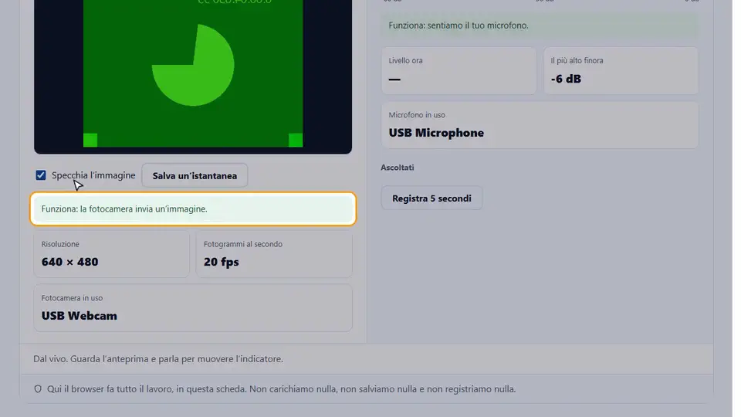
Task: Click the Specchia l'immagine label text
Action: click(93, 175)
